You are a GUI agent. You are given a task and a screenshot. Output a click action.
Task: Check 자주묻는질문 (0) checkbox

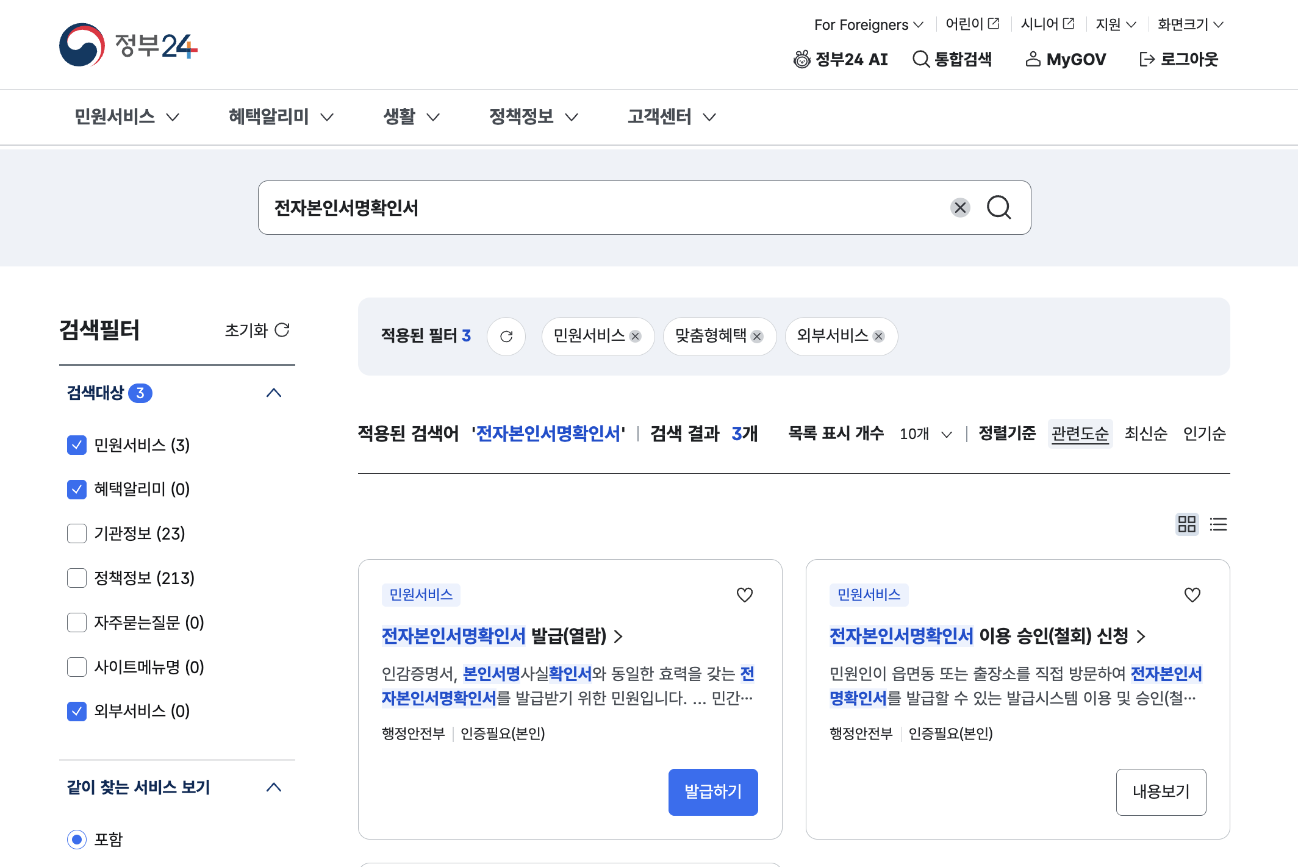tap(77, 623)
